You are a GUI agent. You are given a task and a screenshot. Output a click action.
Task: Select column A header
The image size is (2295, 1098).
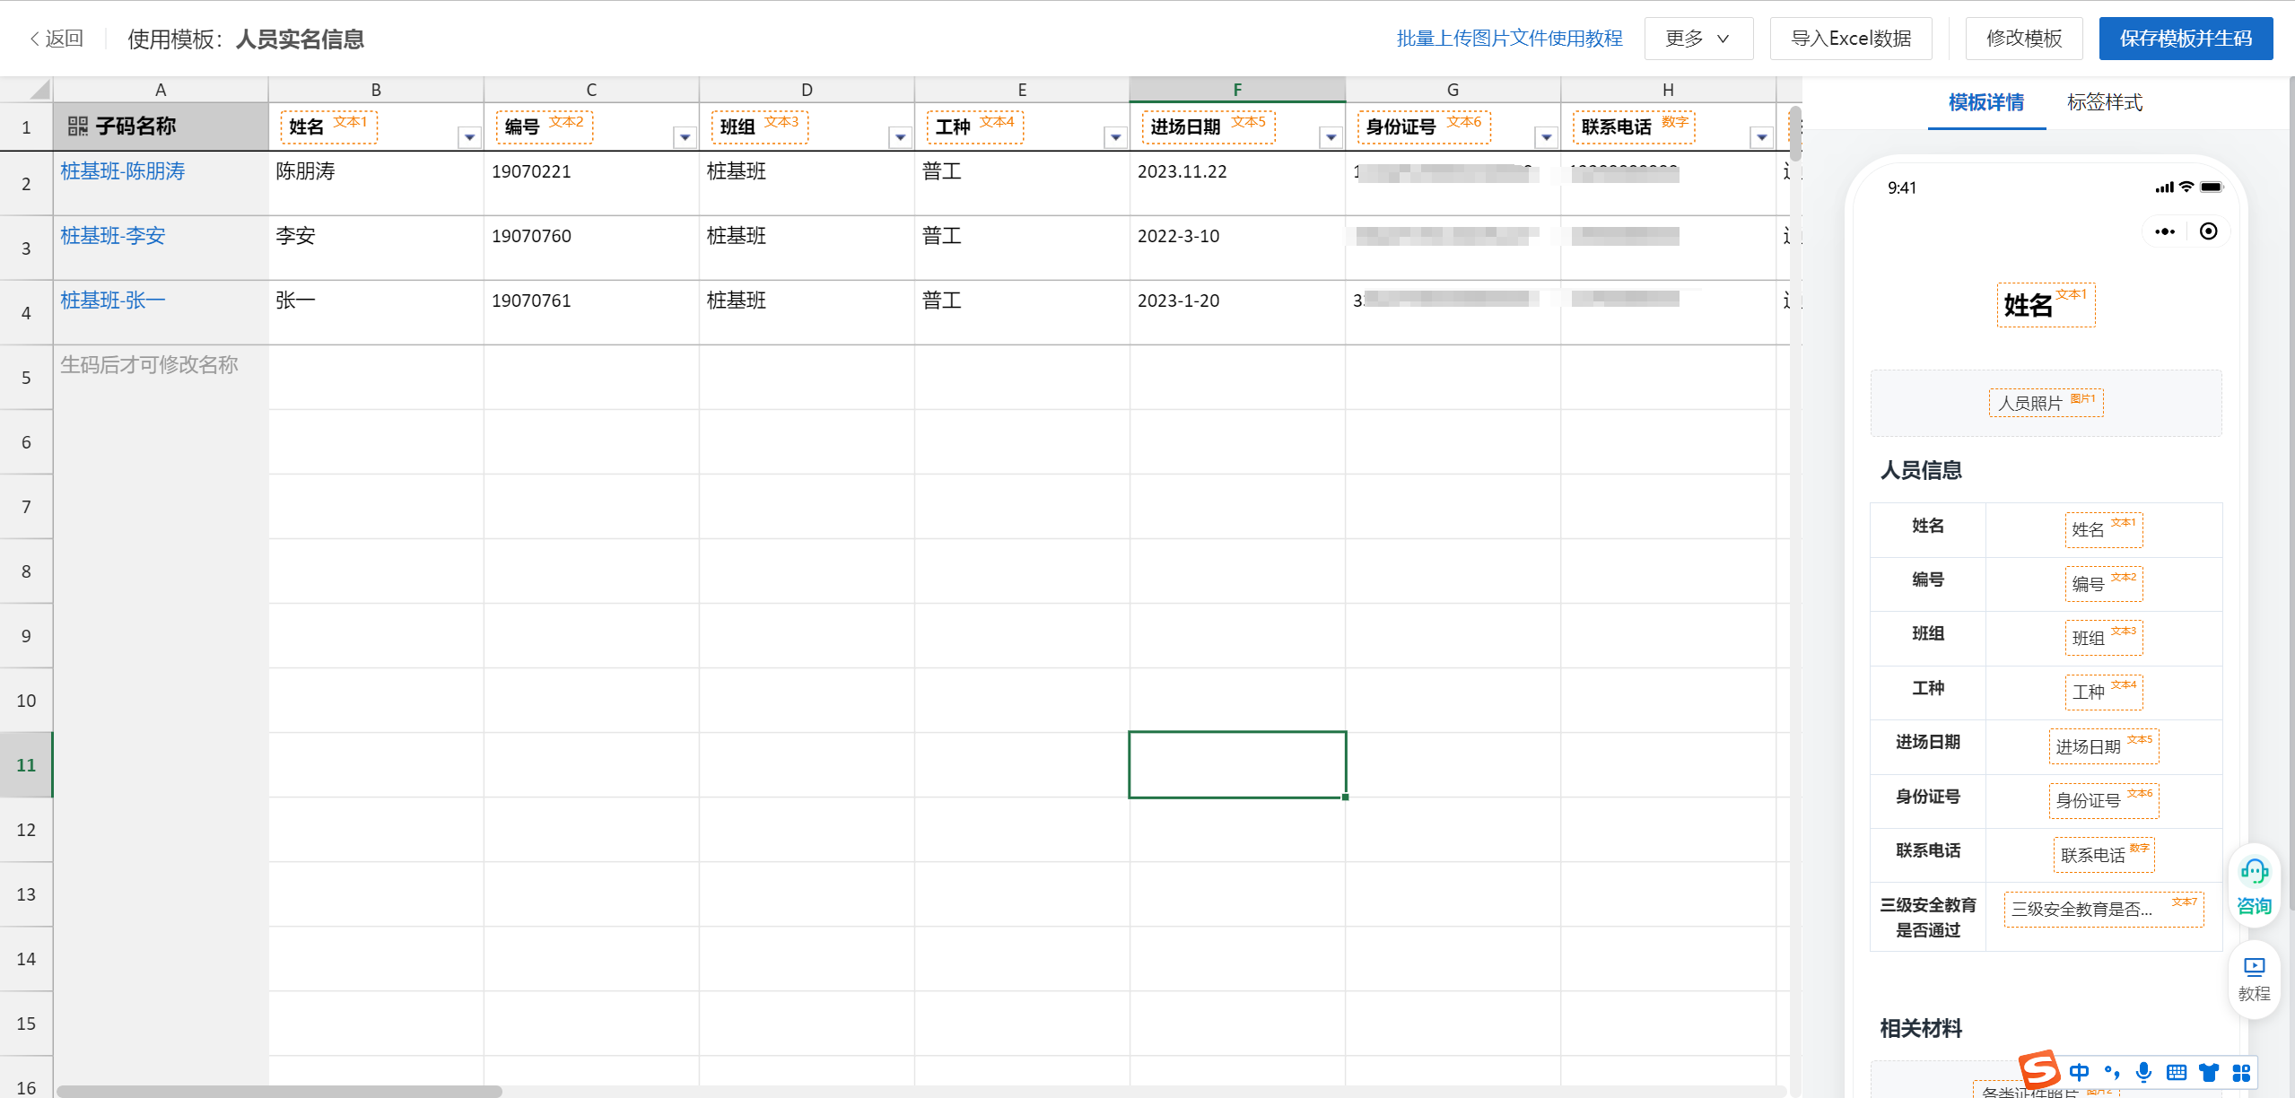pos(161,90)
